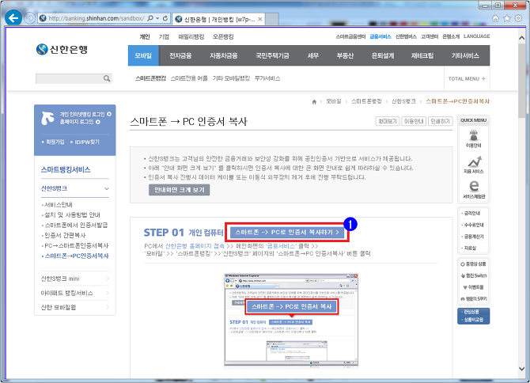Viewport: 530px width, 383px height.
Task: Click the 인쇄하기 button
Action: [440, 121]
